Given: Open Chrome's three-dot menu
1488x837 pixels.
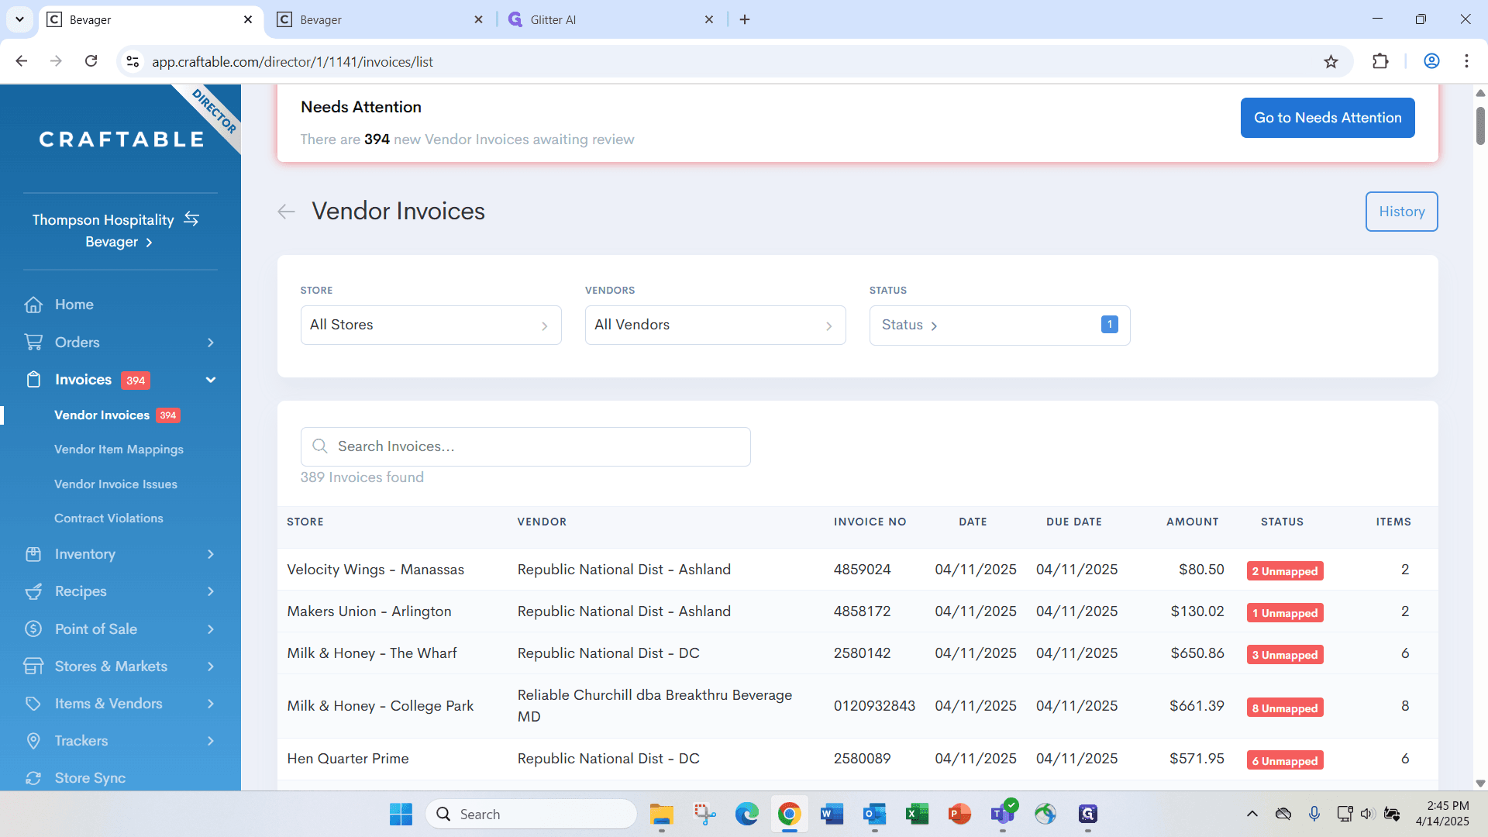Looking at the screenshot, I should point(1466,61).
